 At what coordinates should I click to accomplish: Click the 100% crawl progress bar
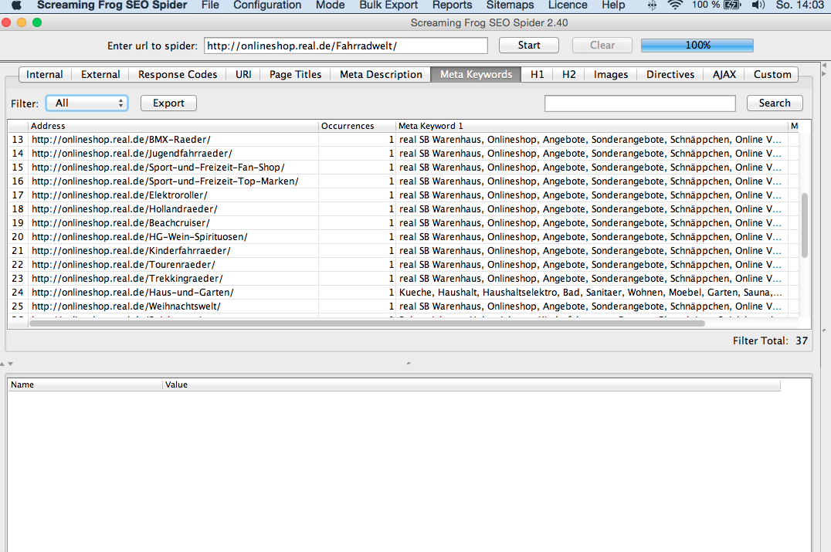point(697,46)
